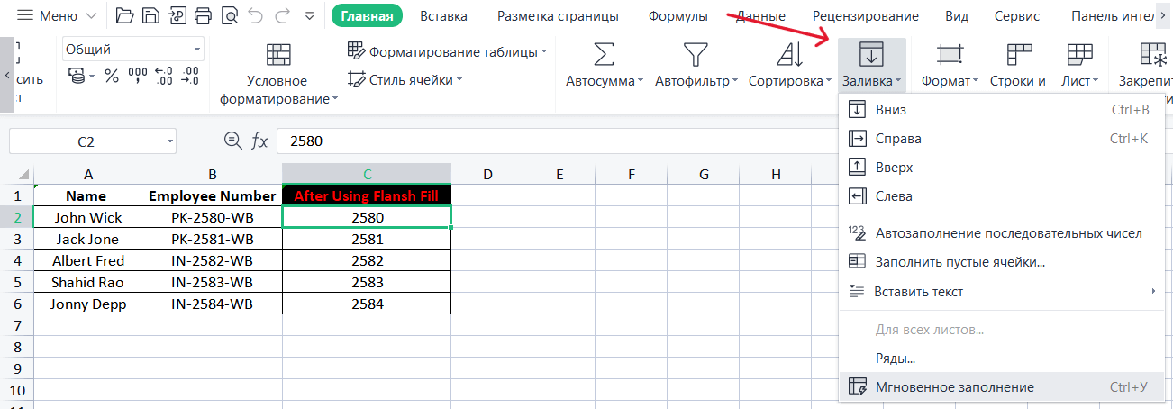The image size is (1173, 409).
Task: Switch to the Вид tab
Action: point(957,16)
